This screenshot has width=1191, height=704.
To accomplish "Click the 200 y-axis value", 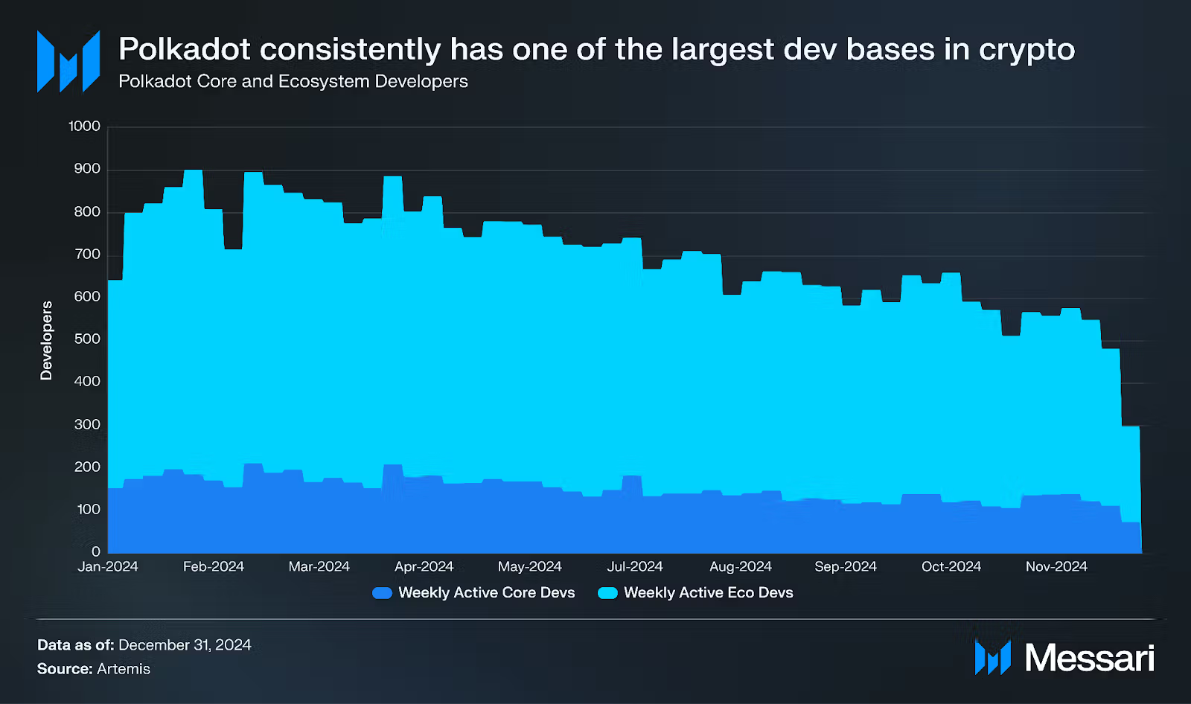I will point(87,467).
